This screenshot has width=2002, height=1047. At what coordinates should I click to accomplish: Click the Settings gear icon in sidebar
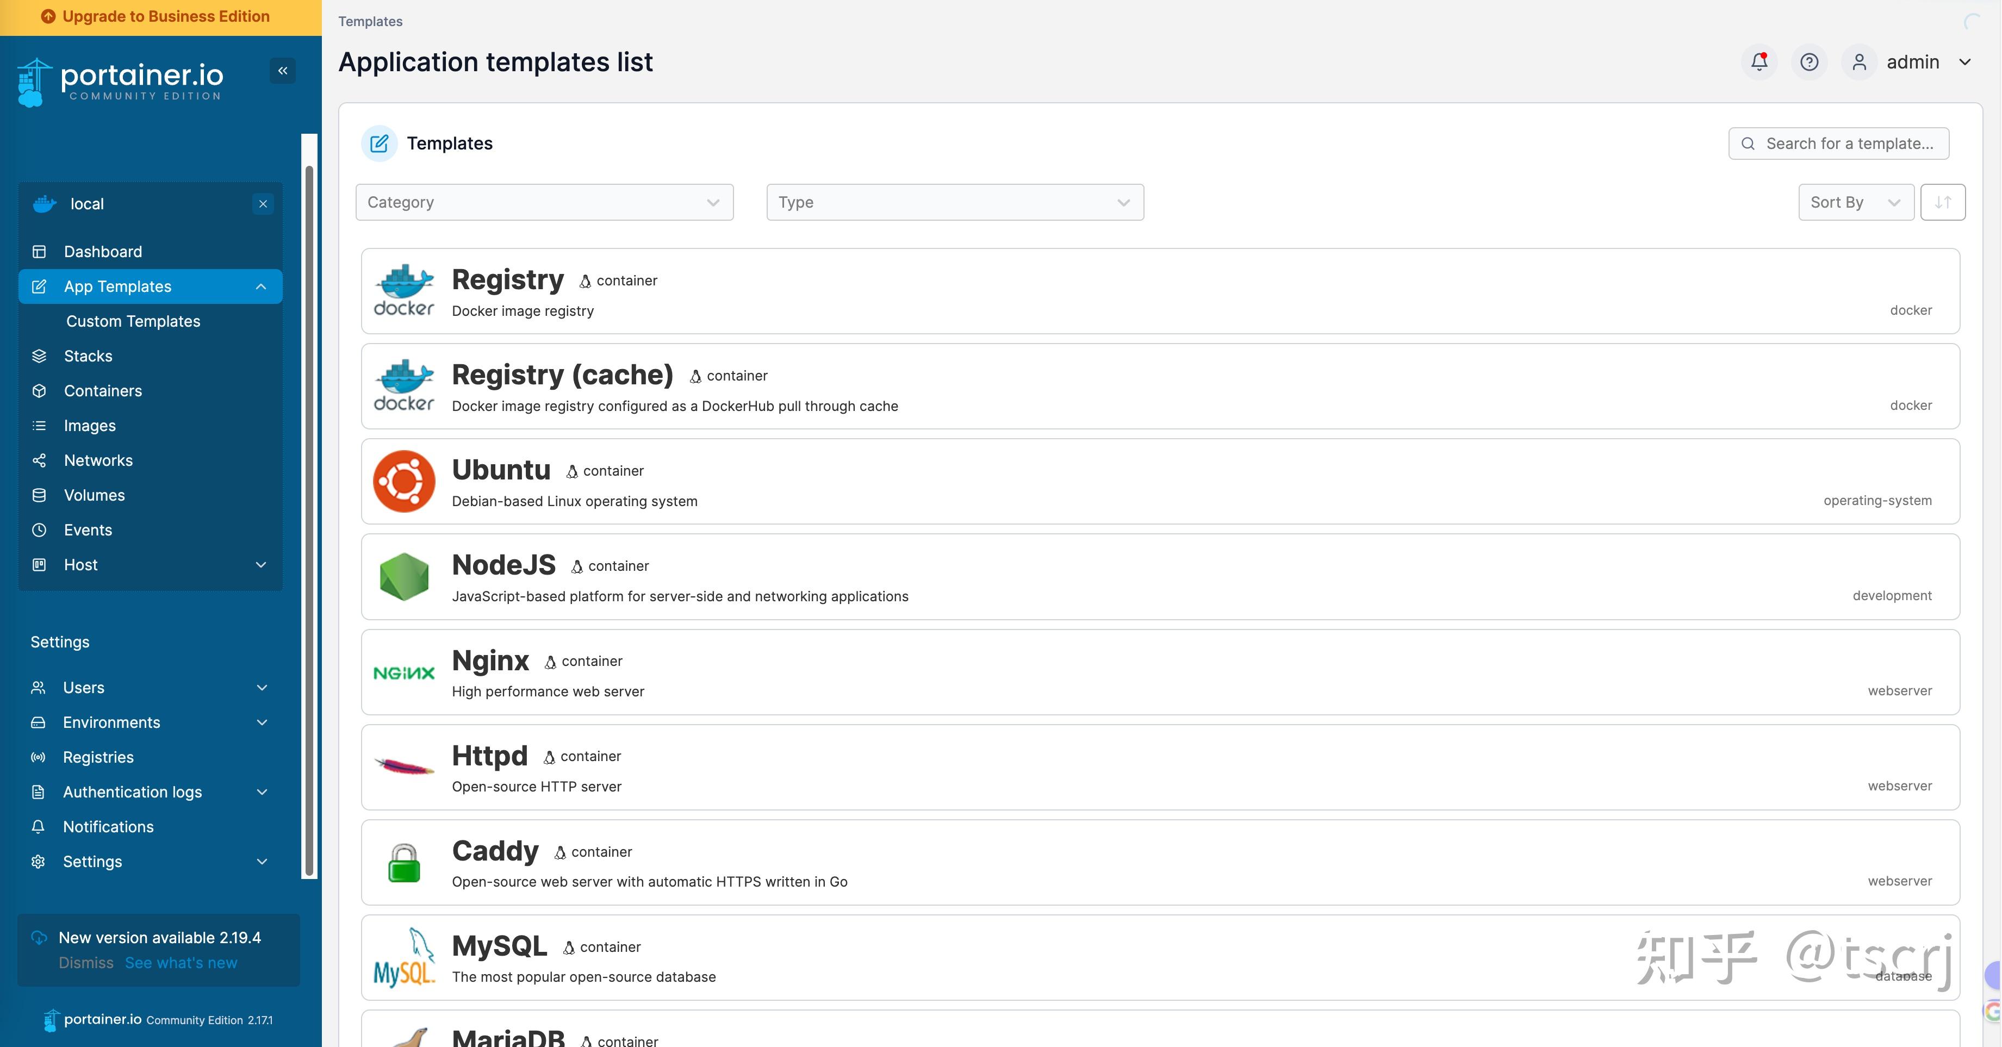tap(38, 862)
